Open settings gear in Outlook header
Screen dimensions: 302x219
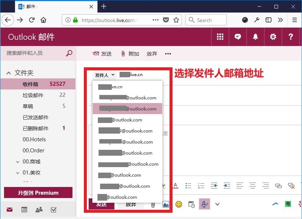point(273,37)
